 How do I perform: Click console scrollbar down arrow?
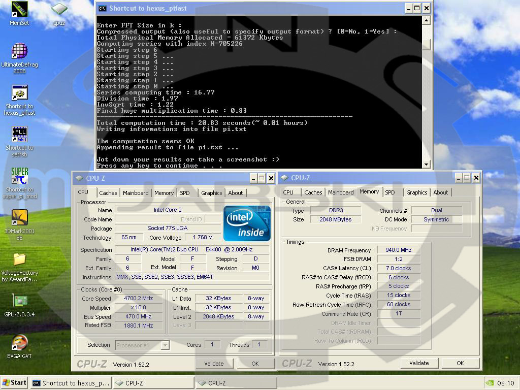(426, 164)
